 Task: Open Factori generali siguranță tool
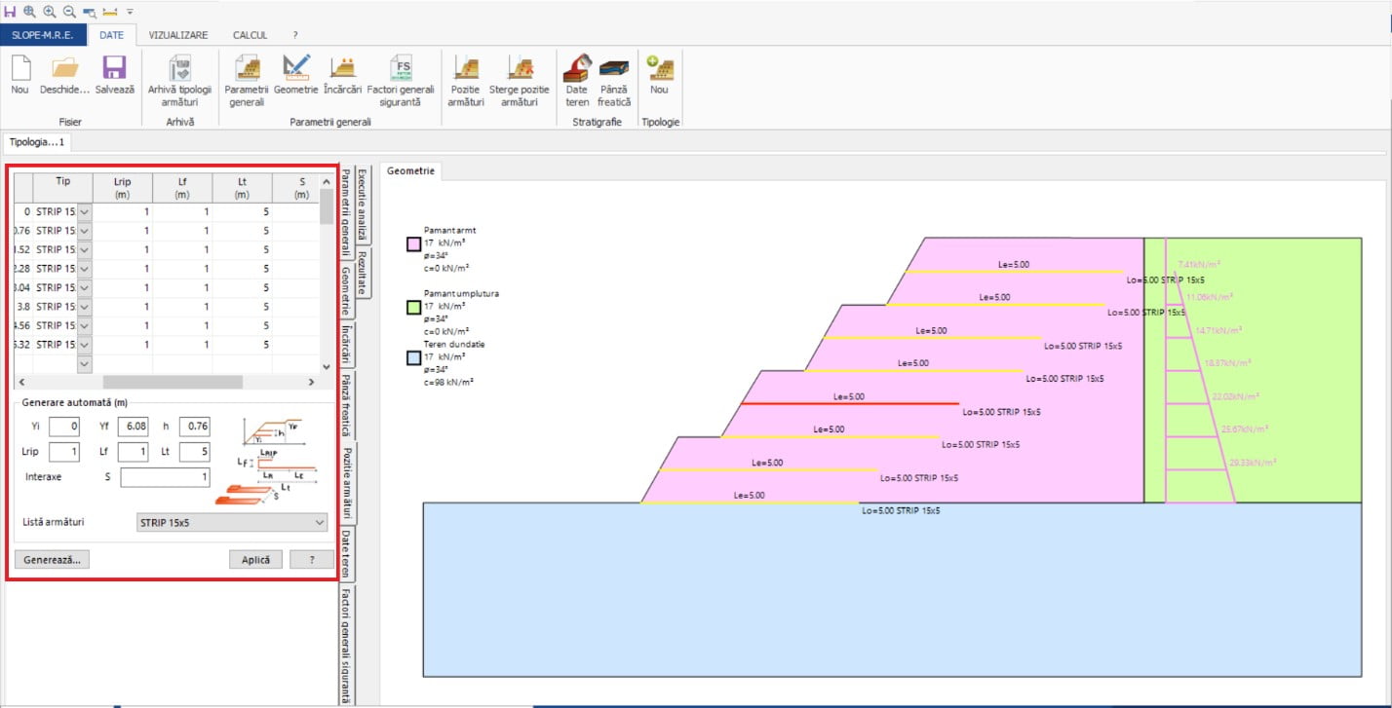pos(401,70)
